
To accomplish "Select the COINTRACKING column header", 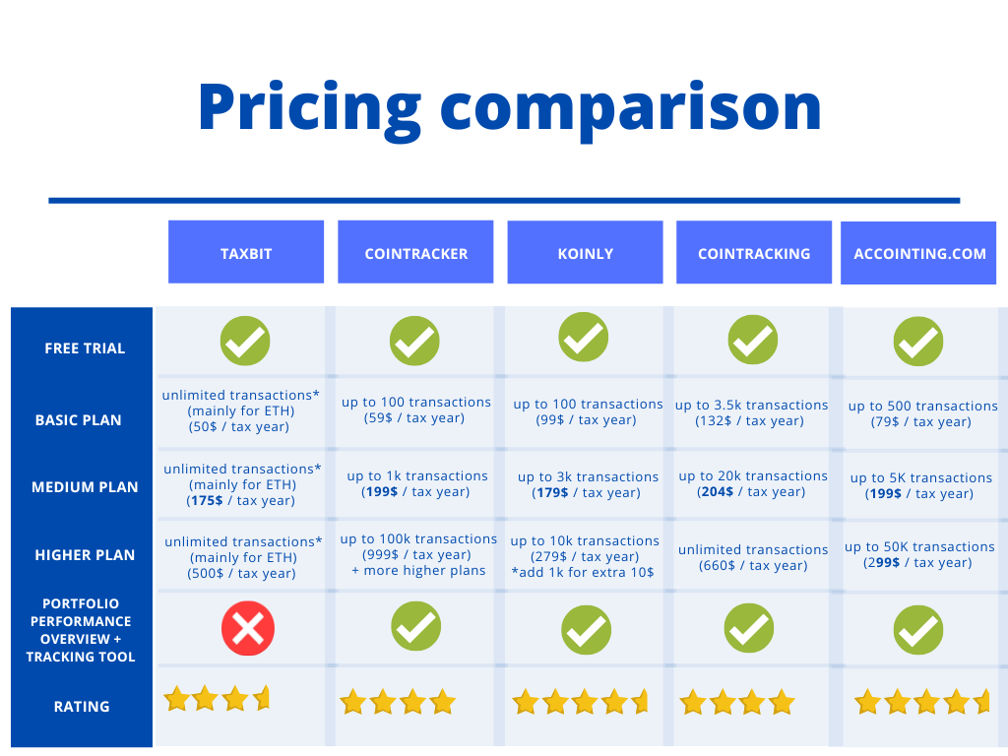I will click(754, 252).
